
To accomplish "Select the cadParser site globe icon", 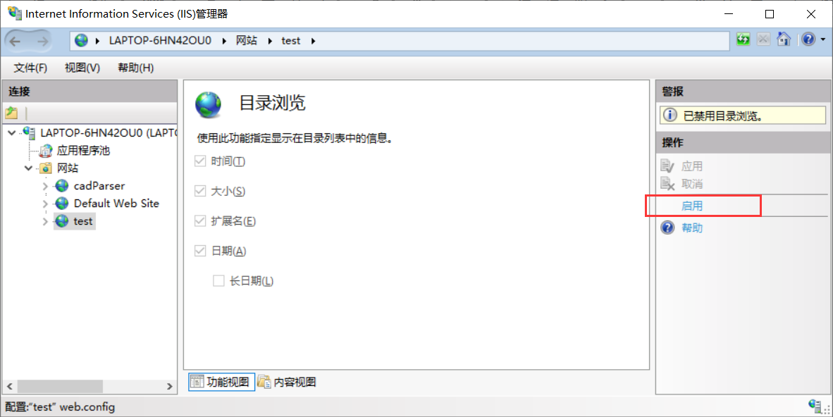I will point(61,185).
